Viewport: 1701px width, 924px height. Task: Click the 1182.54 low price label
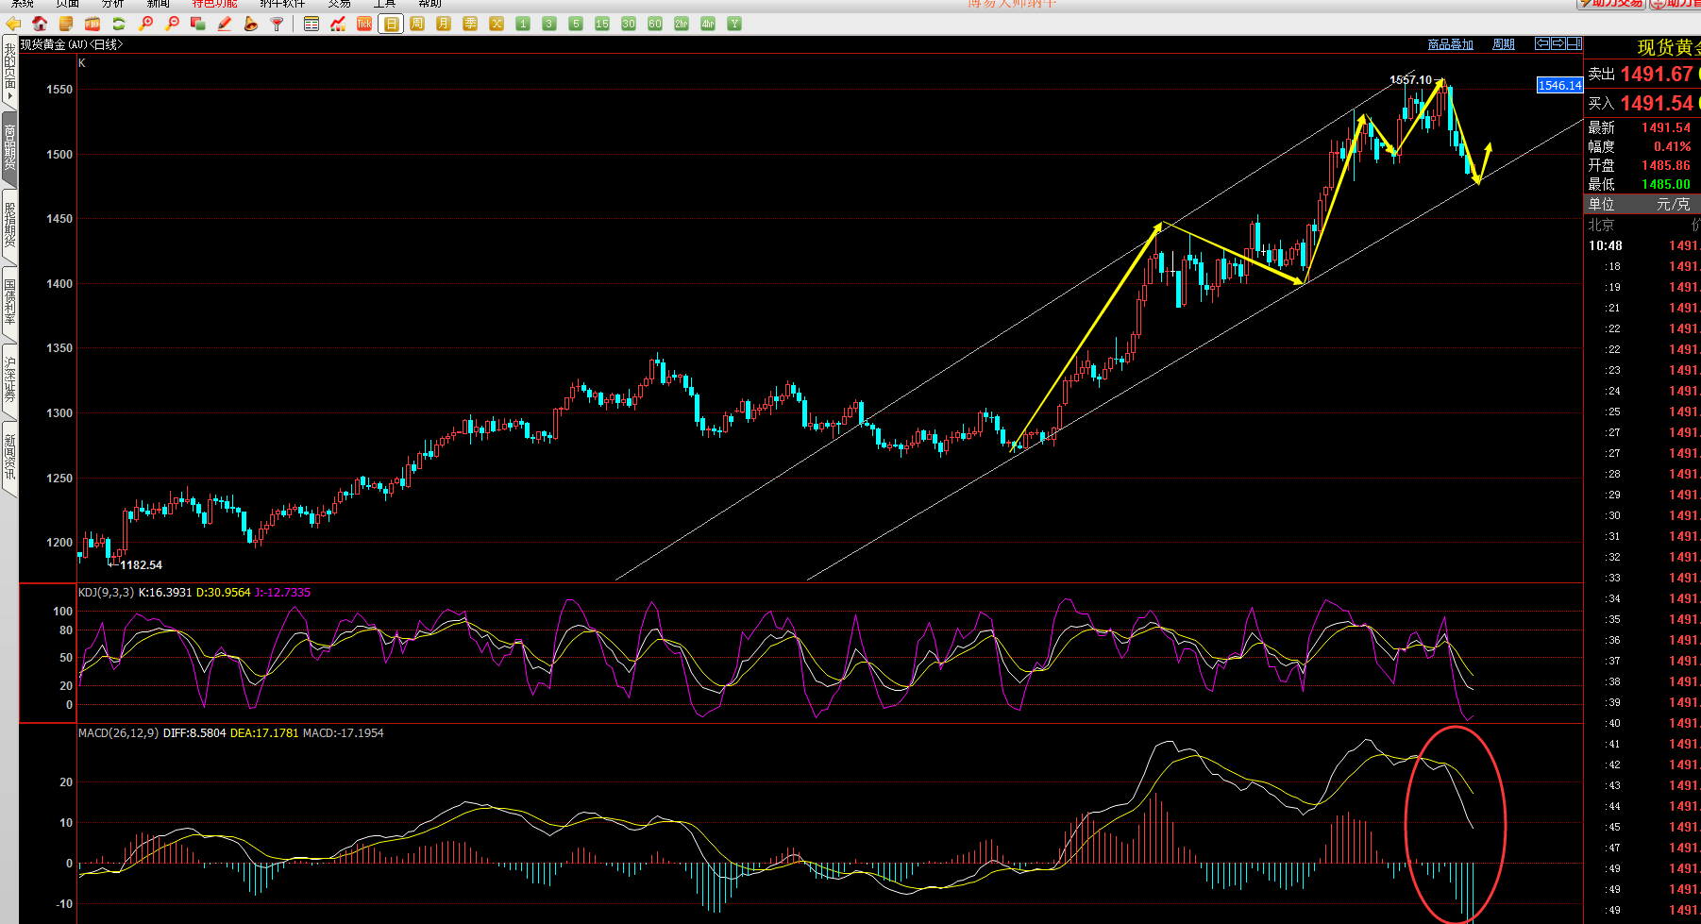click(141, 565)
